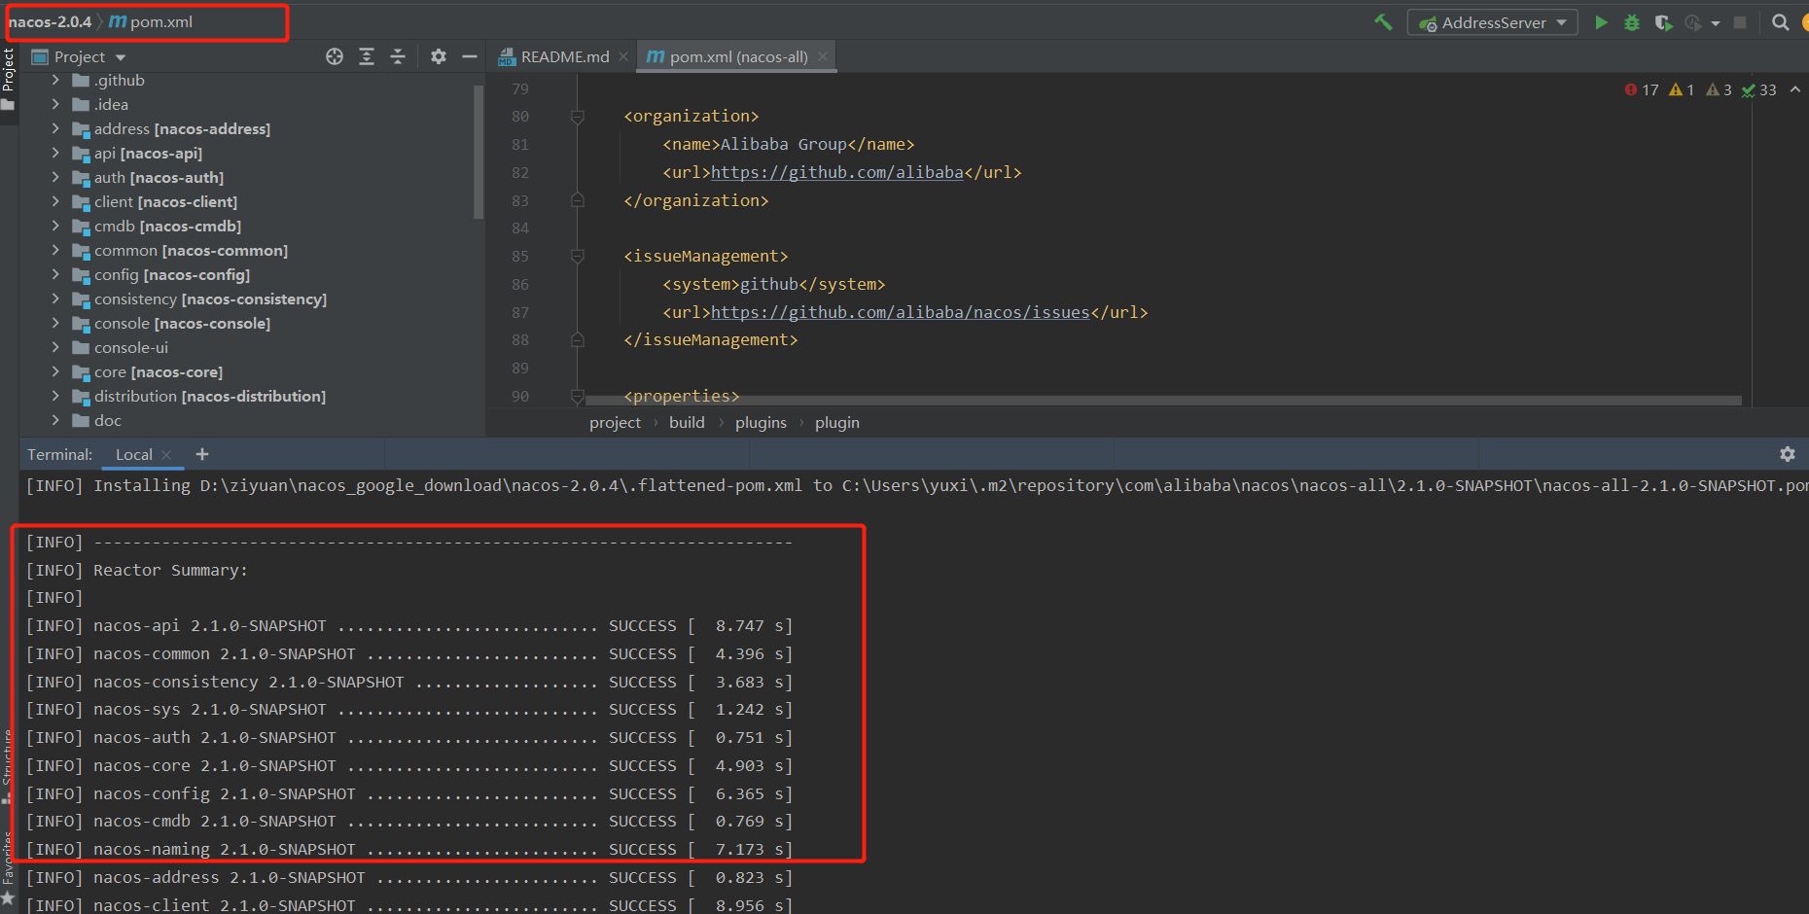This screenshot has width=1809, height=914.
Task: Open the nacos/issues URL link
Action: 901,312
